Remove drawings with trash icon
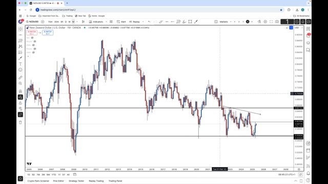Image resolution: width=328 pixels, height=184 pixels. (20, 123)
